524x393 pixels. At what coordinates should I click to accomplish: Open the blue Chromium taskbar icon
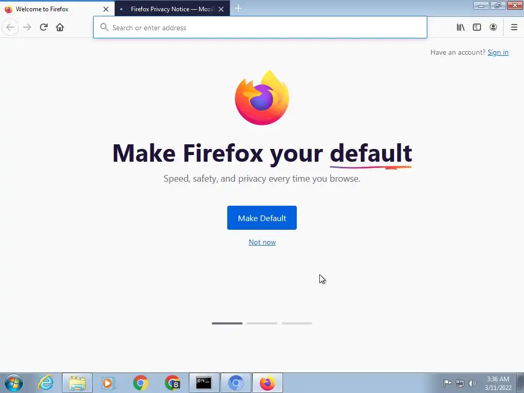pyautogui.click(x=235, y=383)
